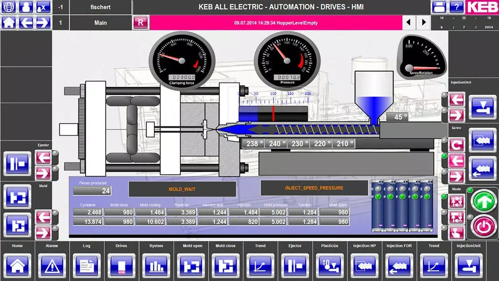Move ejector forward with pink right arrow
The height and width of the screenshot is (281, 499).
pyautogui.click(x=43, y=174)
